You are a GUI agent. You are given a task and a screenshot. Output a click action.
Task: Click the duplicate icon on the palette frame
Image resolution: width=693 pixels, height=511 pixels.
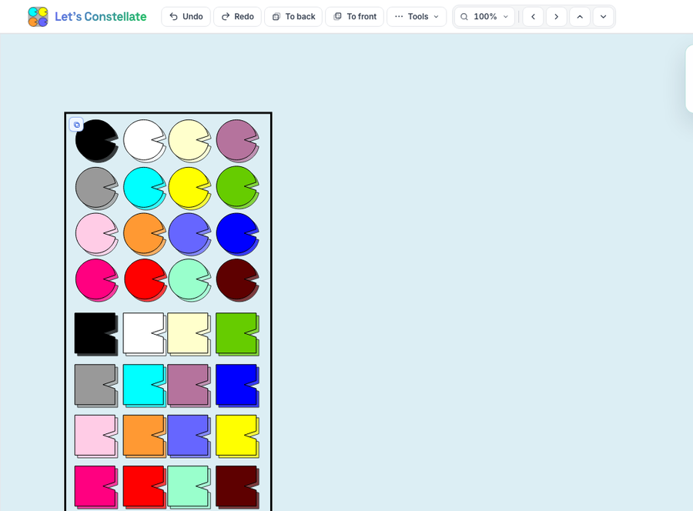click(x=76, y=125)
